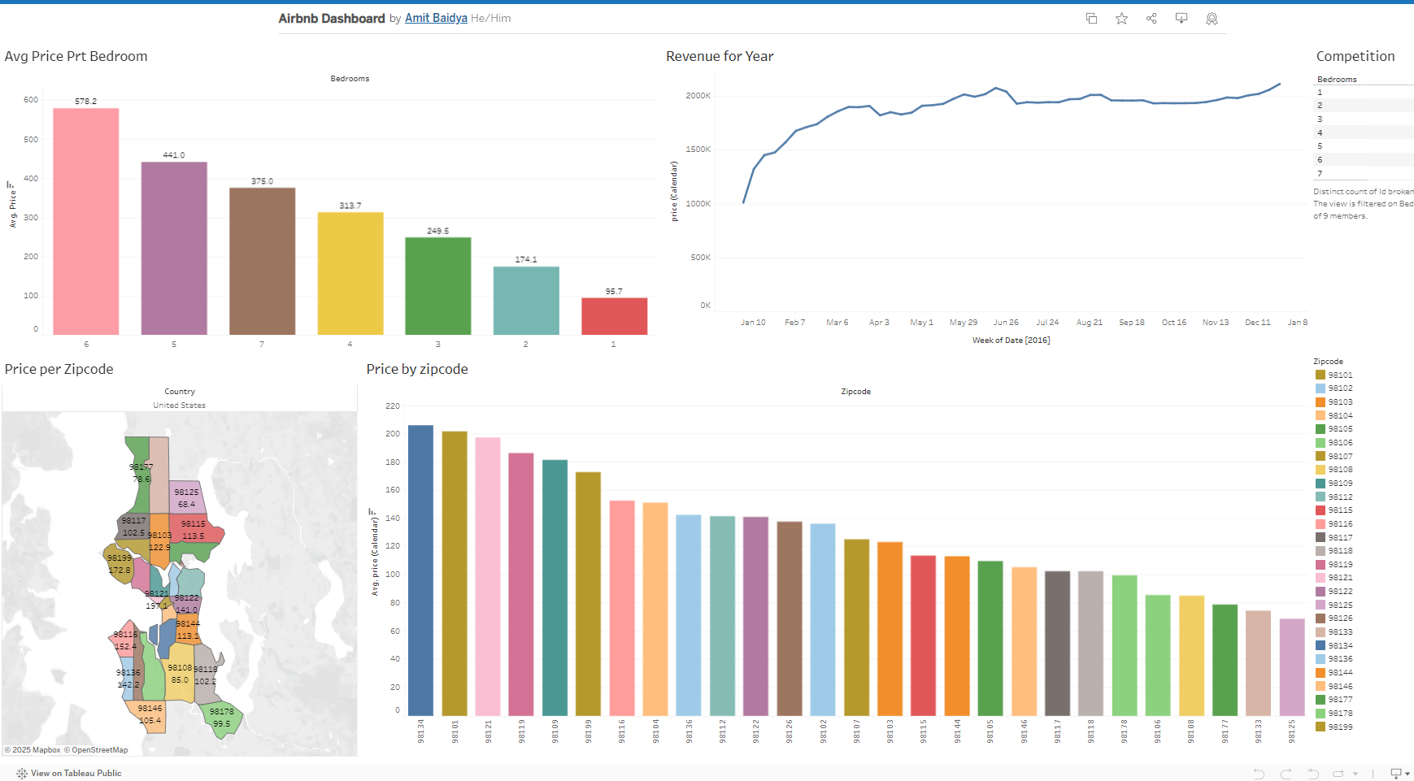Screen dimensions: 1414x781
Task: Click the Undo arrow in bottom toolbar
Action: 1259,774
